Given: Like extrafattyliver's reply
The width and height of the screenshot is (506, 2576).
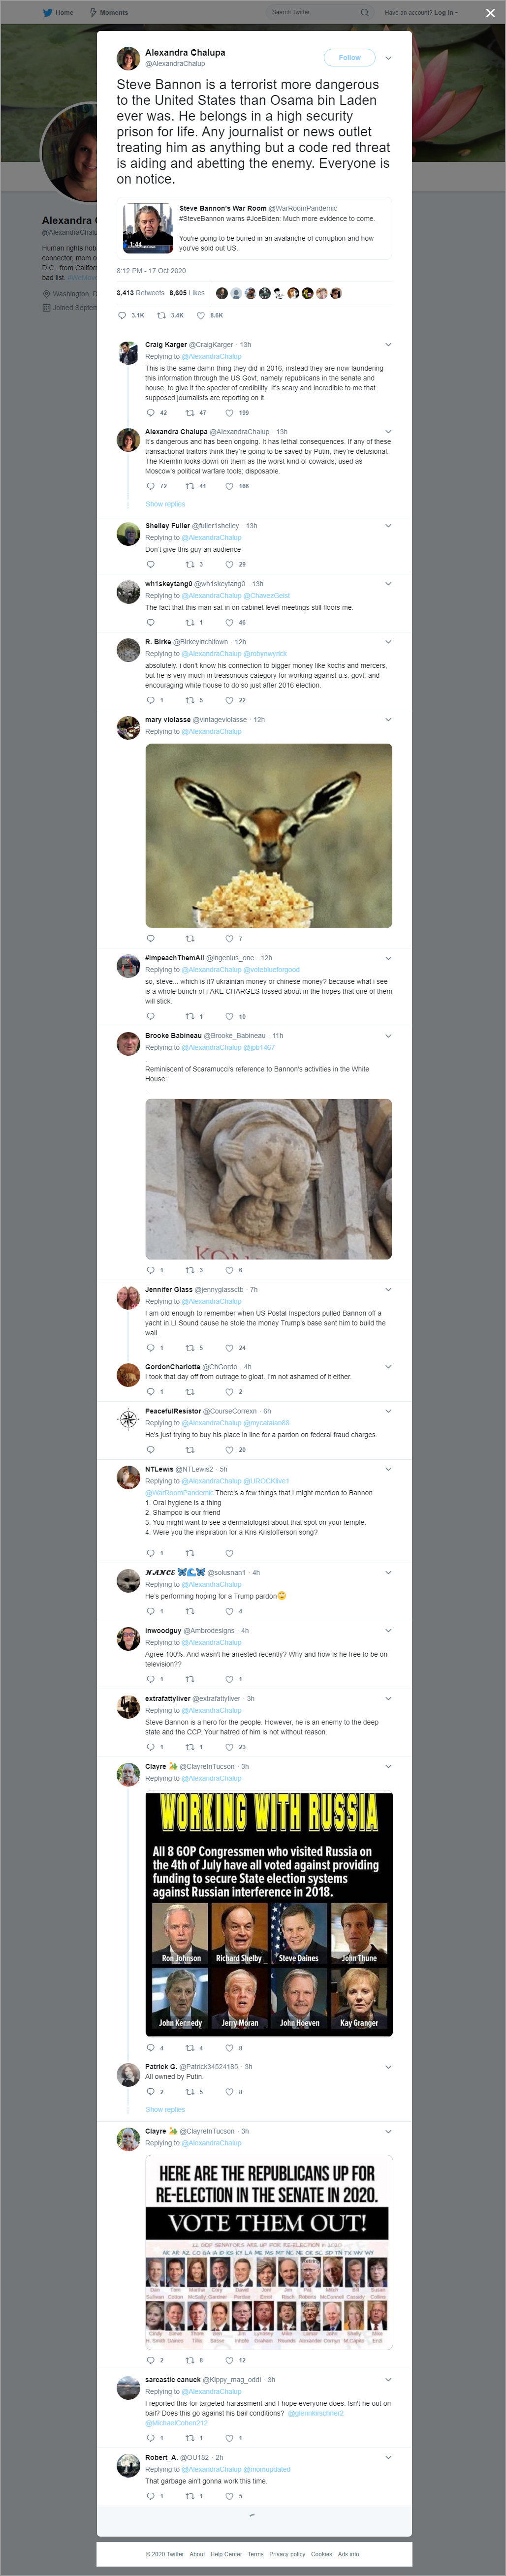Looking at the screenshot, I should tap(229, 1747).
